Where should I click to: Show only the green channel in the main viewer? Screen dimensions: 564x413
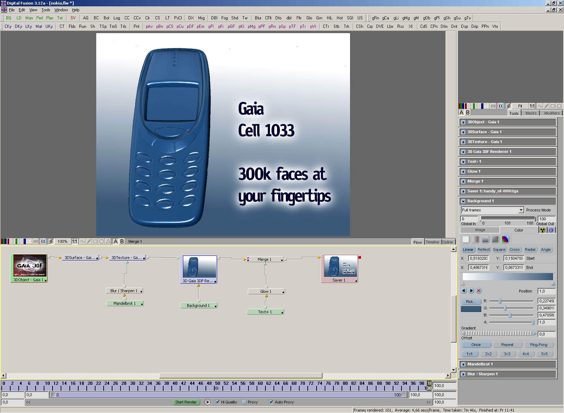[x=17, y=241]
